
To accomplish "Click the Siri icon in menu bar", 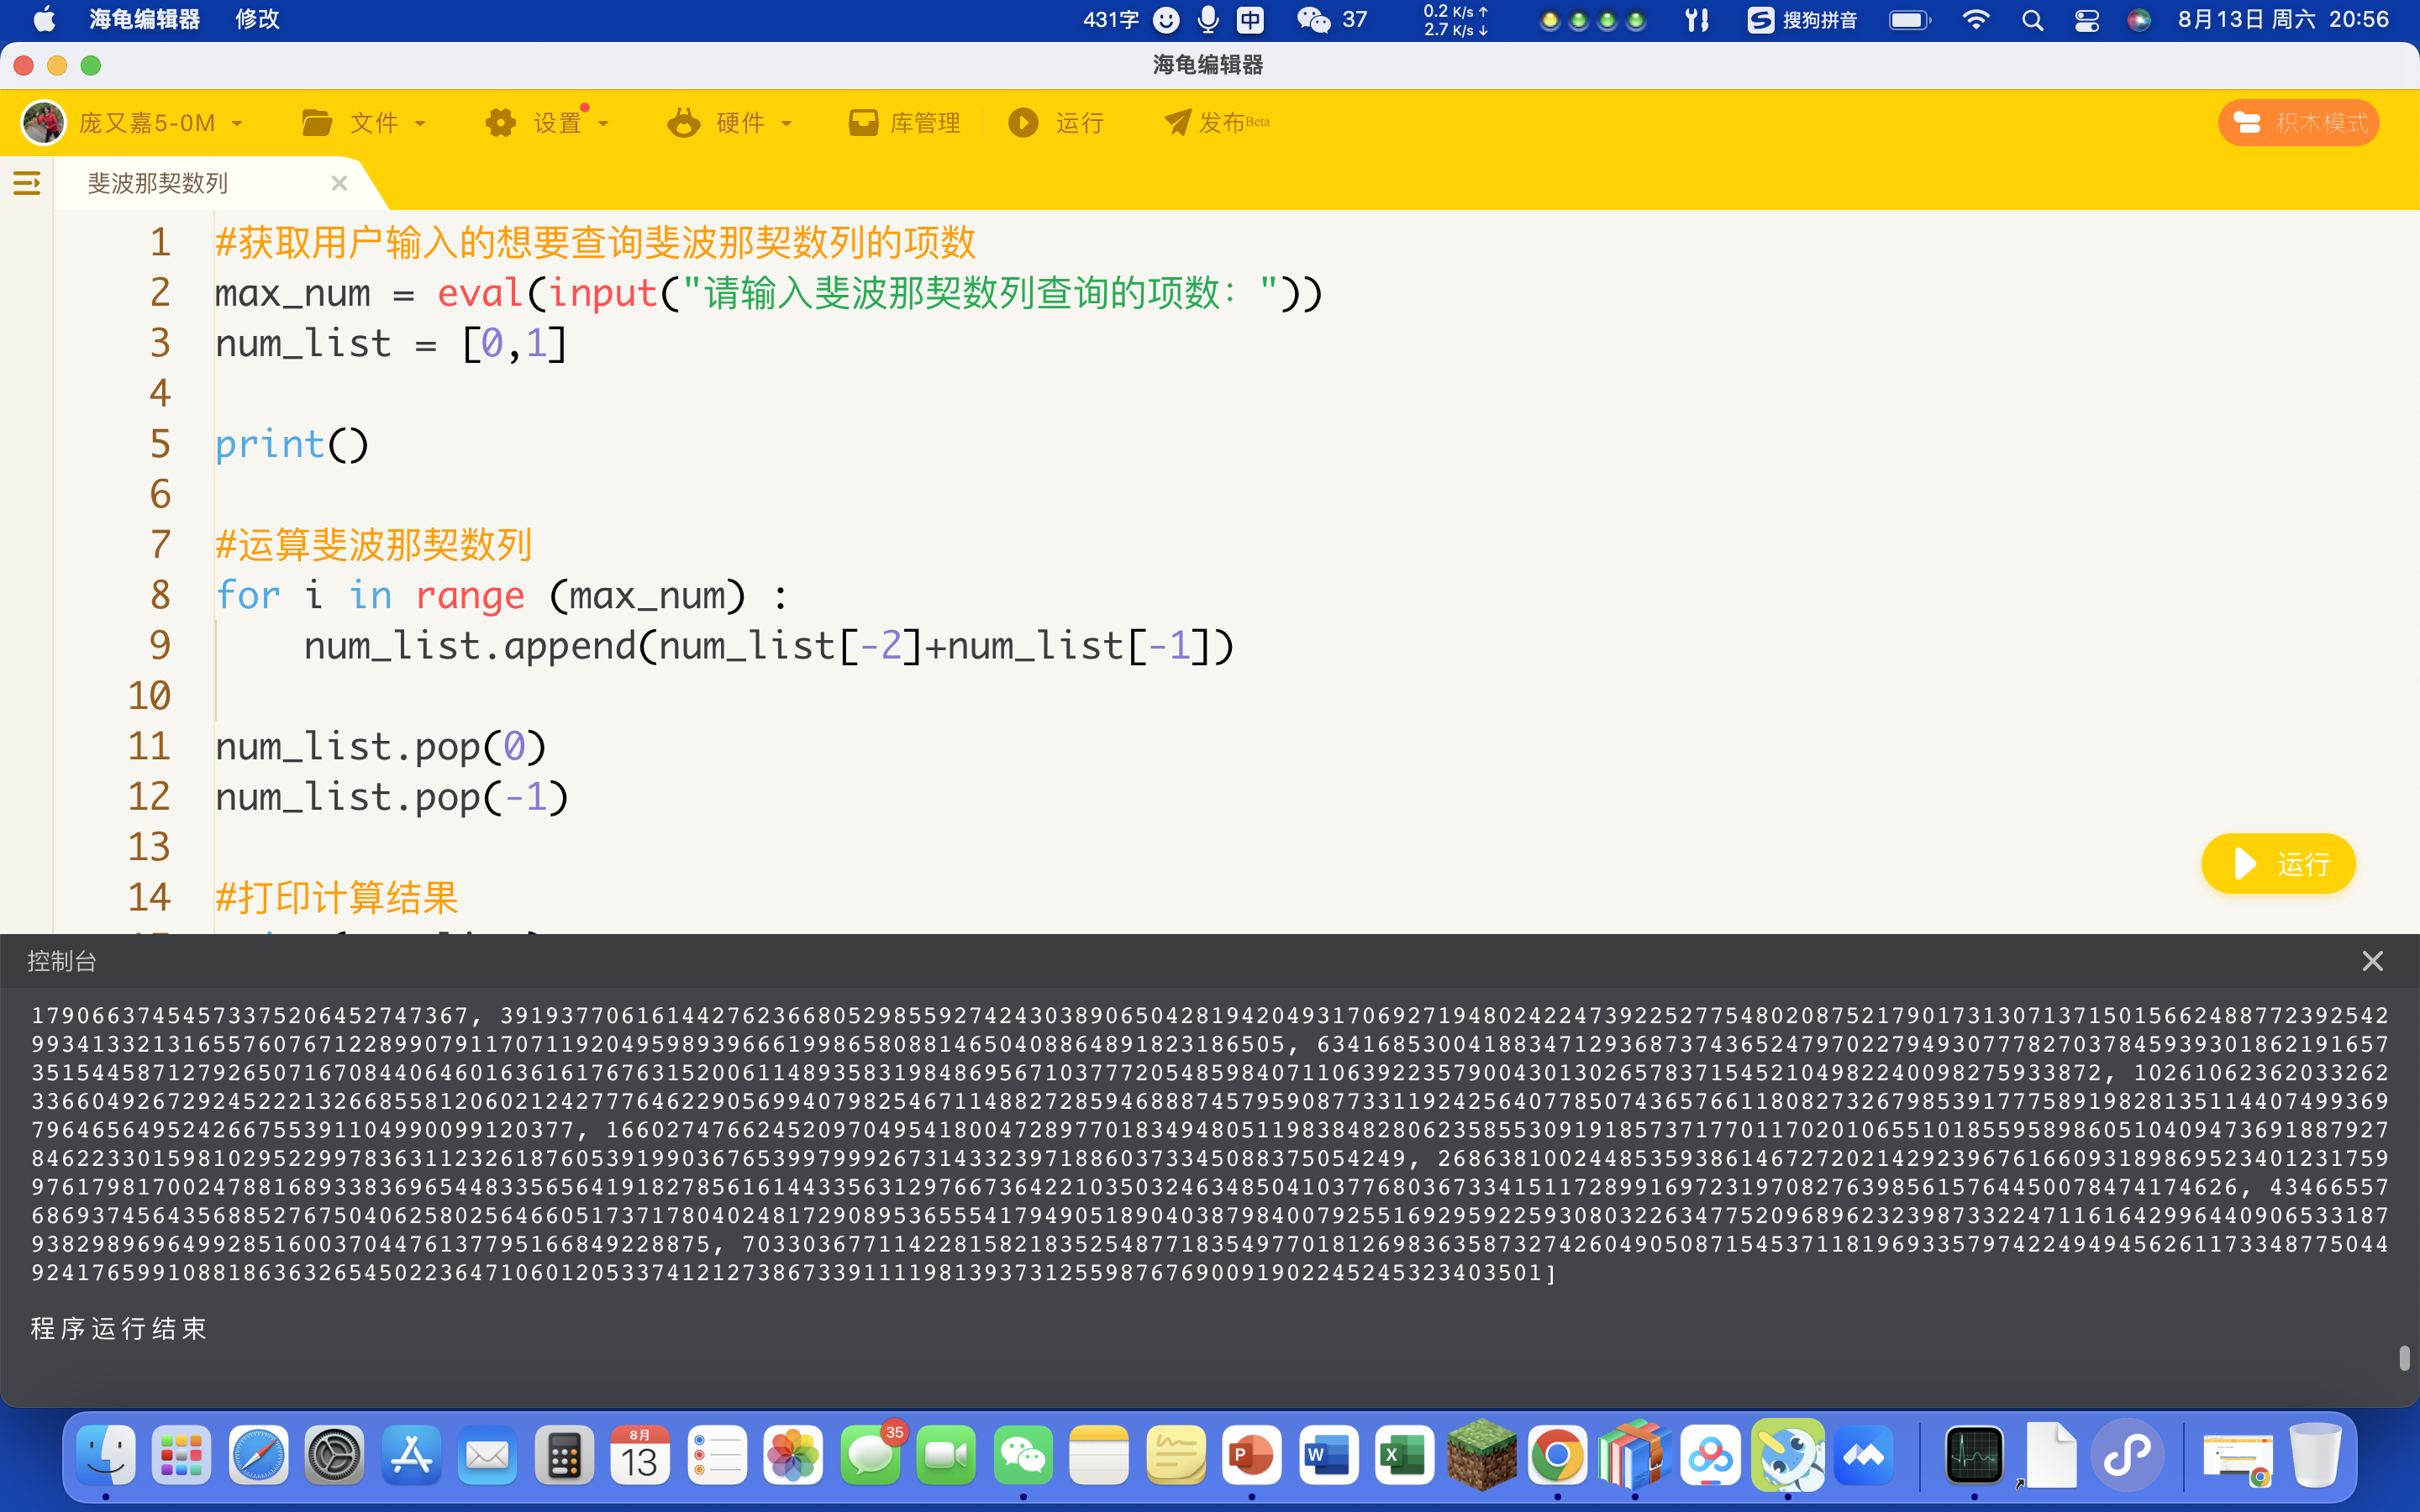I will [x=2139, y=19].
